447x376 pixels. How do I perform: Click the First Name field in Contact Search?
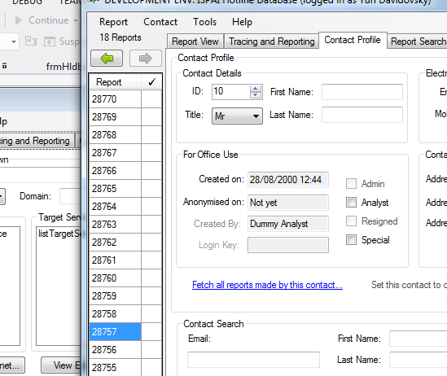click(x=418, y=339)
